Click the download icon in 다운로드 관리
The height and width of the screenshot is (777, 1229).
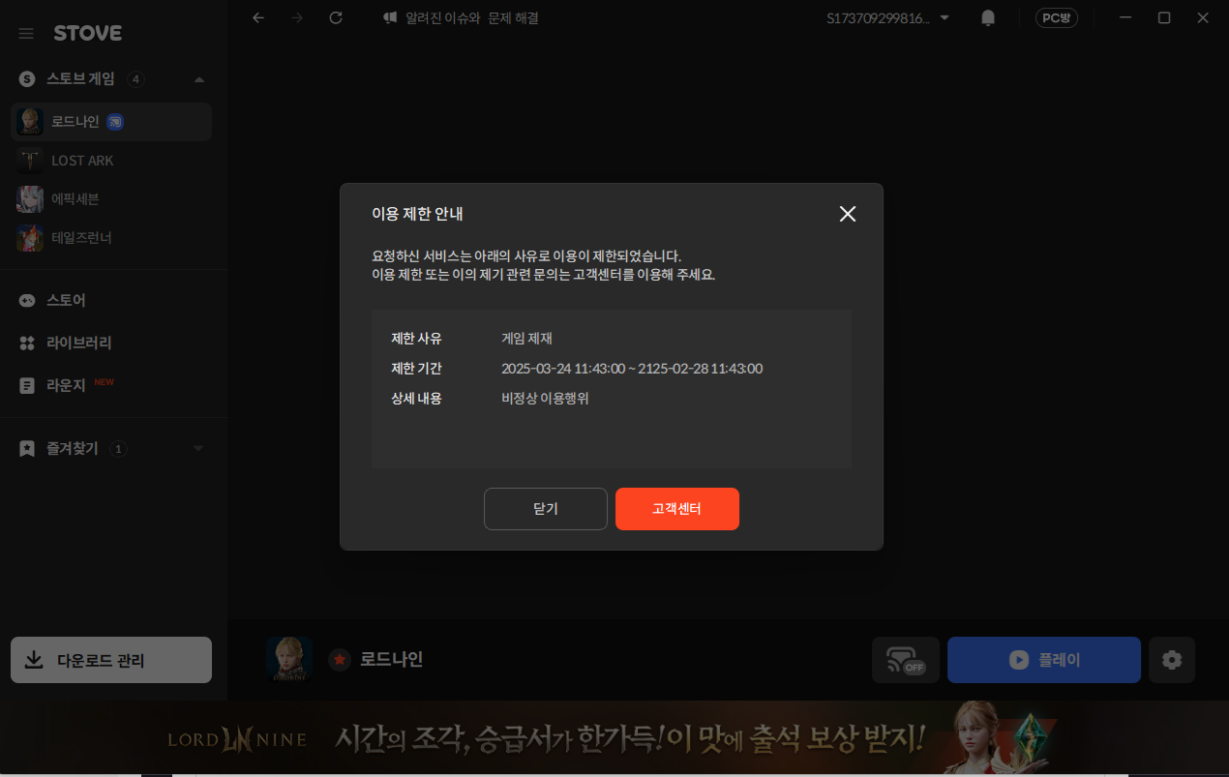34,660
